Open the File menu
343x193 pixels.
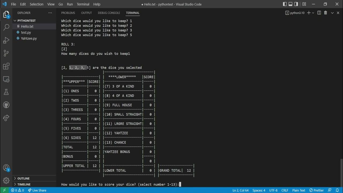13,4
